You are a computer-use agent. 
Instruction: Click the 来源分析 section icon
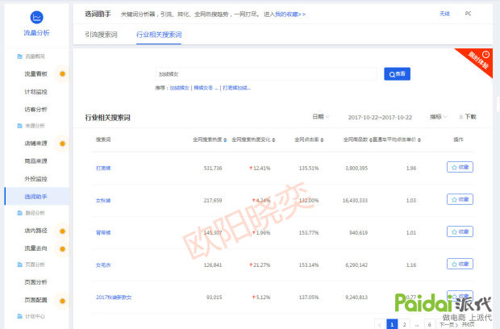pos(19,126)
